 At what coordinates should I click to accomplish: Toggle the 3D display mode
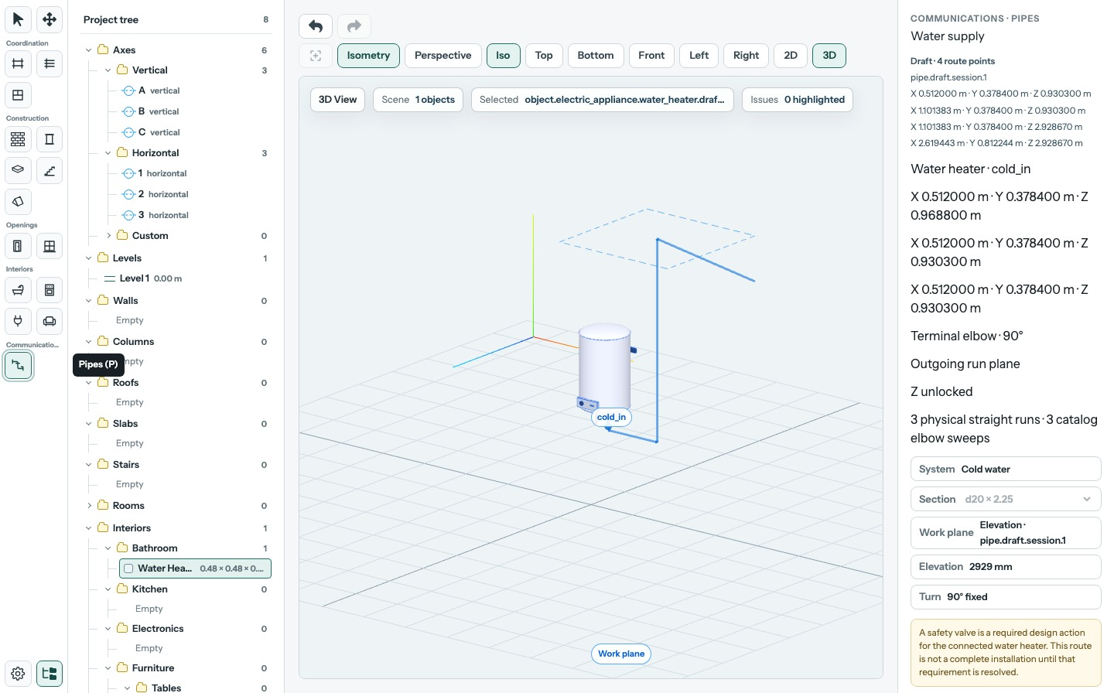[x=829, y=56]
